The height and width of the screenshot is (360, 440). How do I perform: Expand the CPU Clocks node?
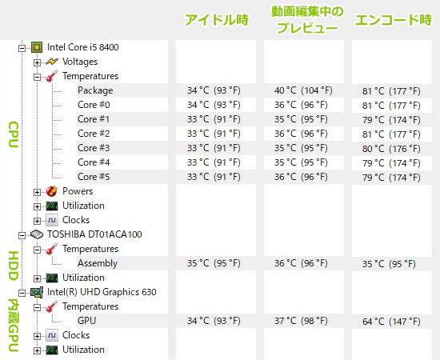point(37,221)
